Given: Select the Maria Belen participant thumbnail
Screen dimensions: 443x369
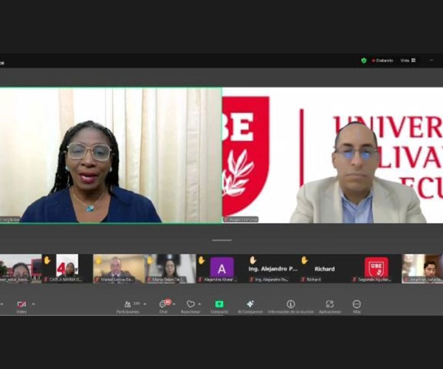Looking at the screenshot, I should tap(171, 269).
